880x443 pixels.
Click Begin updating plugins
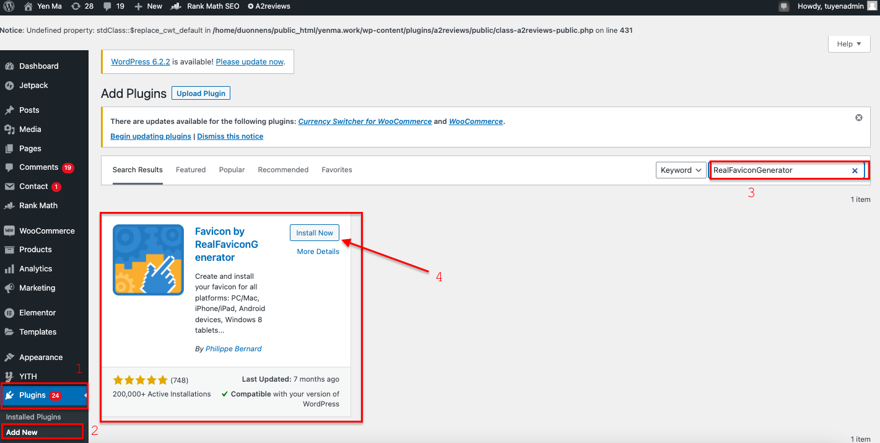(150, 136)
